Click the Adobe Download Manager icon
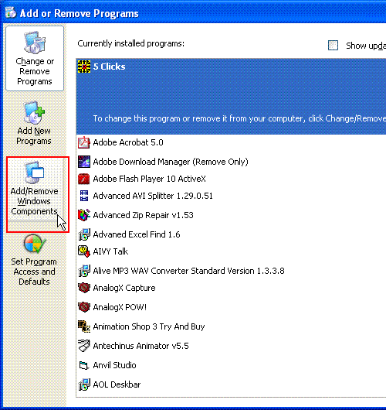The height and width of the screenshot is (410, 386). click(x=84, y=162)
